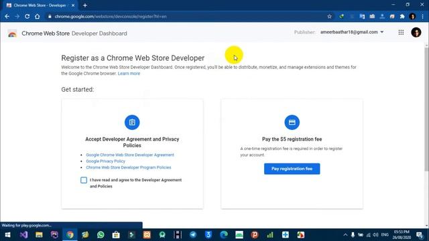Open Telegram from the taskbar
The width and height of the screenshot is (429, 241).
[x=193, y=235]
